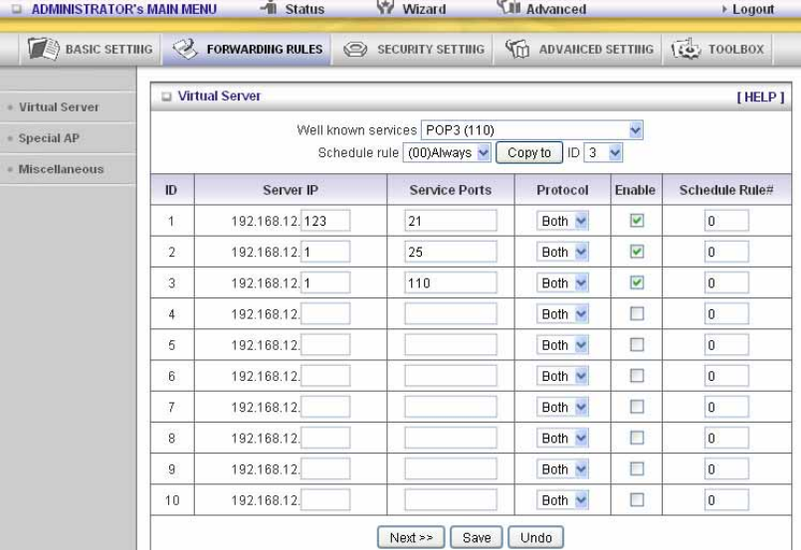The width and height of the screenshot is (801, 550).
Task: Click Service Ports field for rule ID 9
Action: tap(451, 469)
